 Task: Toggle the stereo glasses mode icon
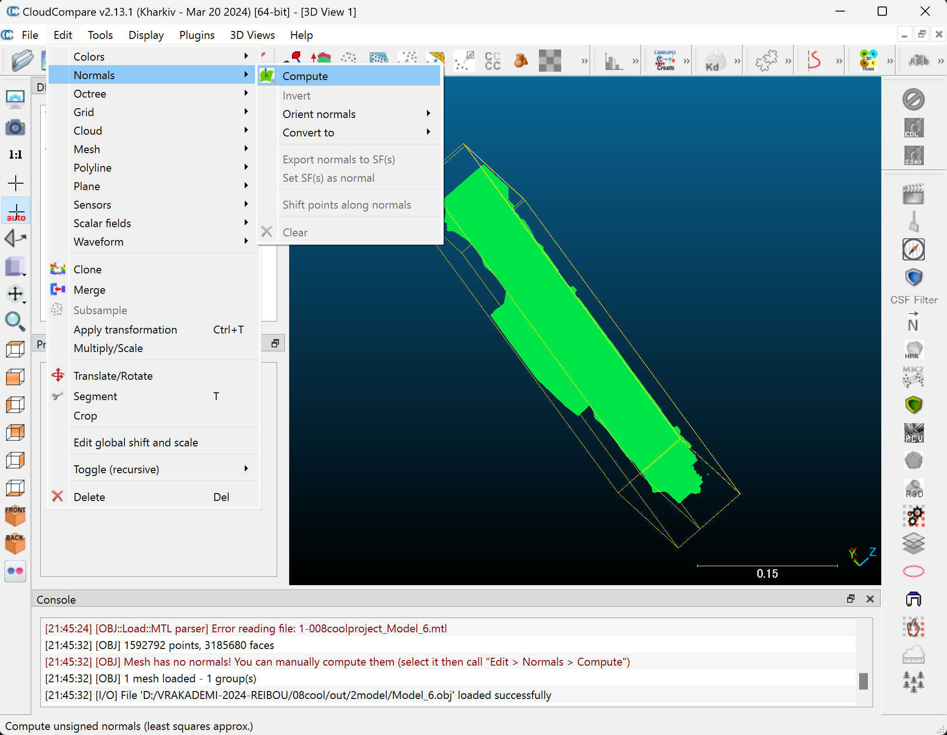[x=15, y=571]
